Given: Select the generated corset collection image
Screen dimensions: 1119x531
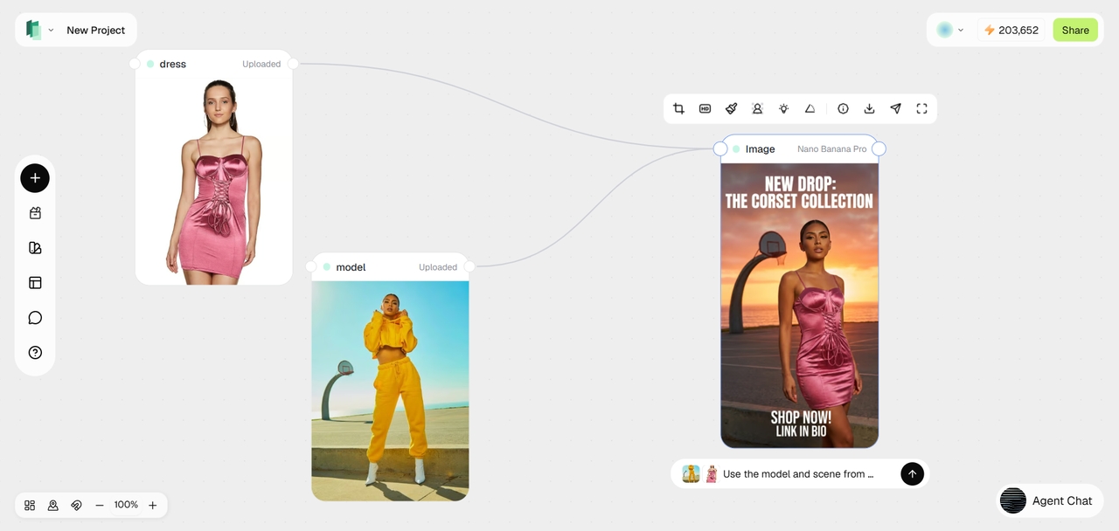Looking at the screenshot, I should [x=800, y=306].
